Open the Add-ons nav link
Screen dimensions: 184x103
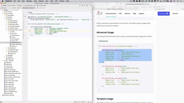pyautogui.click(x=127, y=13)
